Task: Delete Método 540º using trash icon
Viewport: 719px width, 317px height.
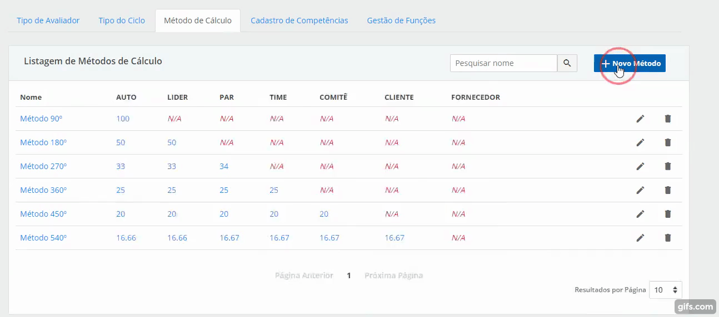Action: 668,238
